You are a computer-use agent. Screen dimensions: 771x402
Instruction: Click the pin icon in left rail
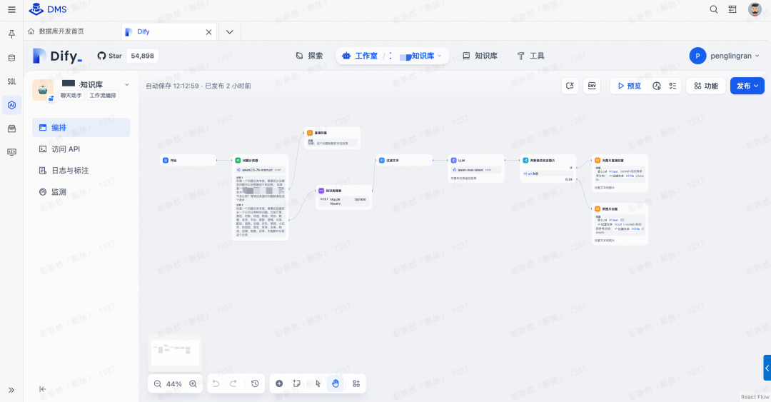12,34
